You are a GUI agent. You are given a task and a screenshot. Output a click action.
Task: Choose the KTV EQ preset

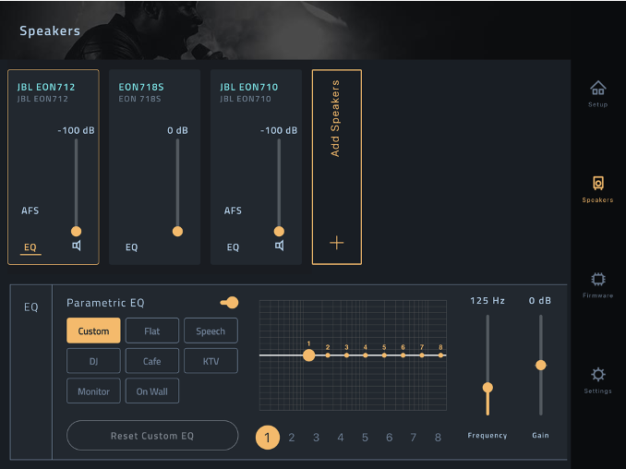[x=211, y=361]
